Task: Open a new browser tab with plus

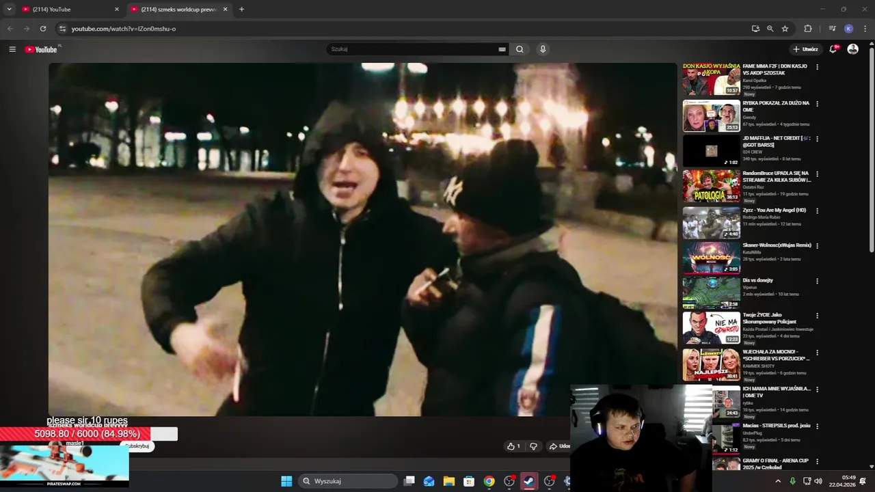Action: pyautogui.click(x=241, y=10)
